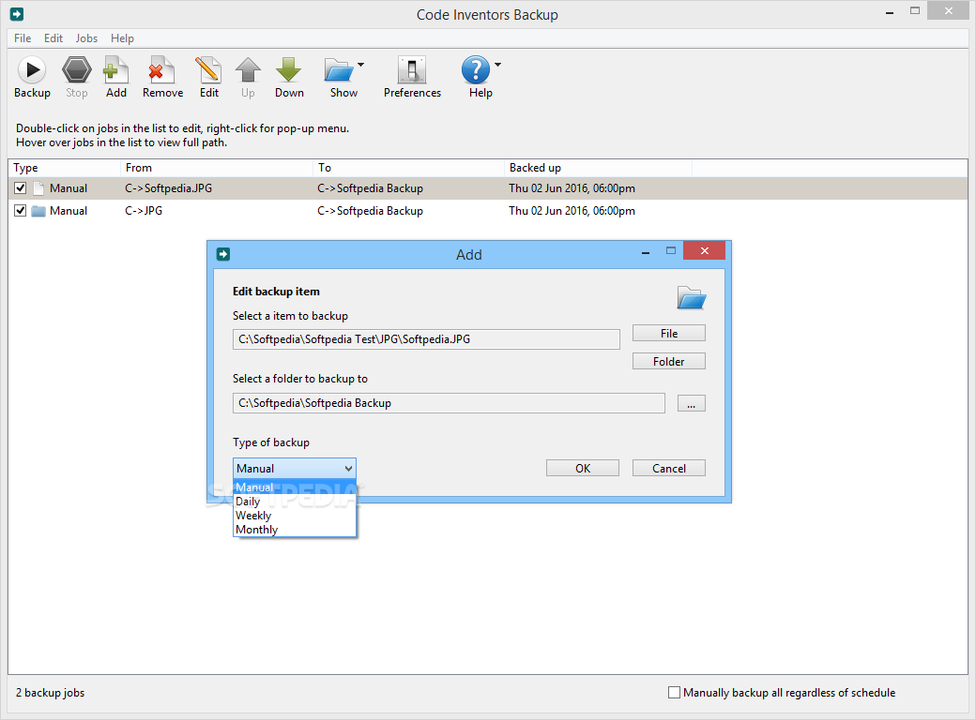Click the file icon of the Softpedia.JPG job
This screenshot has height=720, width=976.
(x=38, y=188)
